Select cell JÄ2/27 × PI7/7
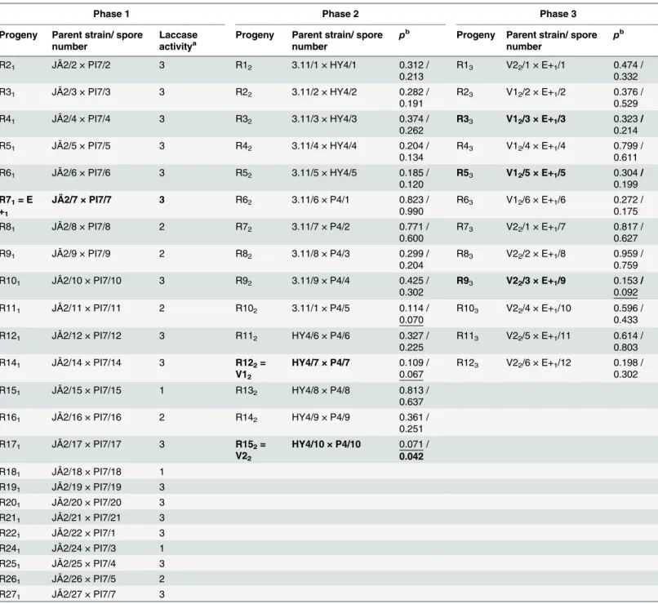Viewport: 658px width, 604px height. (x=84, y=594)
